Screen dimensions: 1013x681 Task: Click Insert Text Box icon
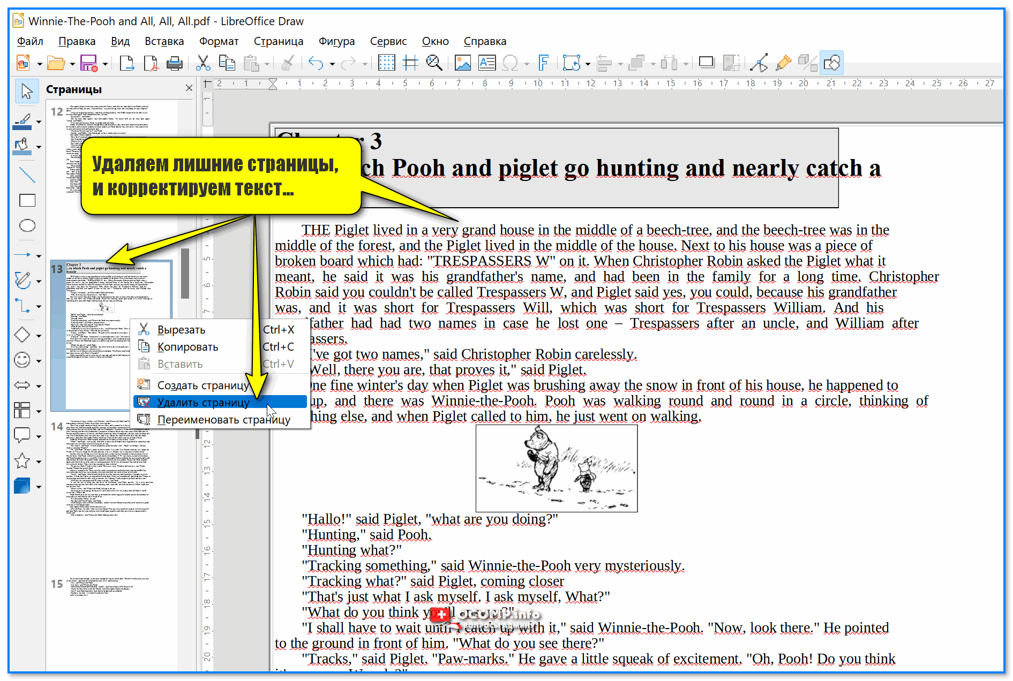486,63
